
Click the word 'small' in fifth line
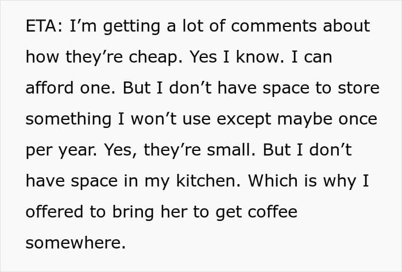[231, 150]
